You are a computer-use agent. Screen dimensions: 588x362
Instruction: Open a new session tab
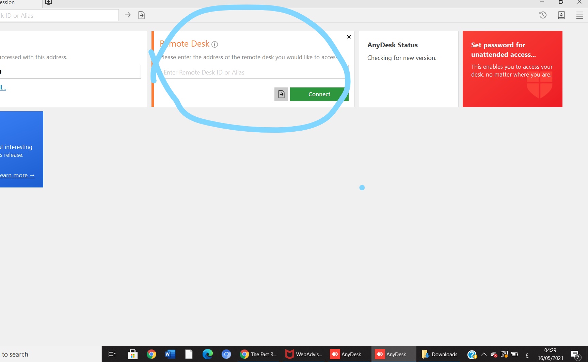pos(48,2)
